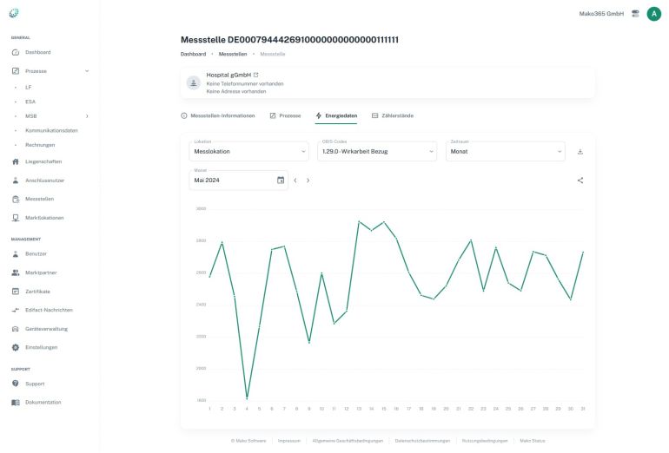Click Messstellen in the breadcrumb

tap(232, 54)
